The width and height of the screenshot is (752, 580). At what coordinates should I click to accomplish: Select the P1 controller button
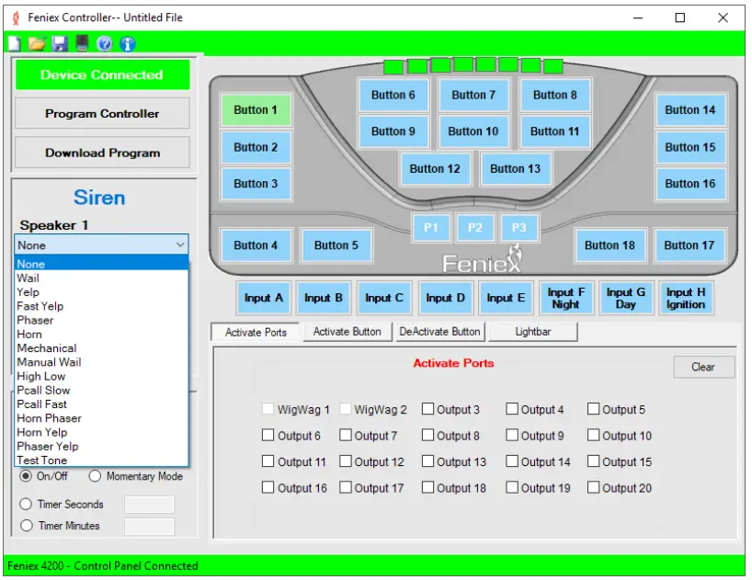coord(430,228)
